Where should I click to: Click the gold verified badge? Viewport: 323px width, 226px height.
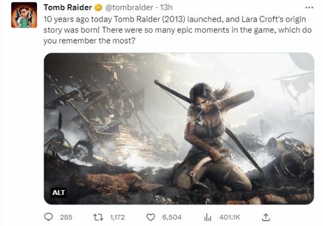99,8
